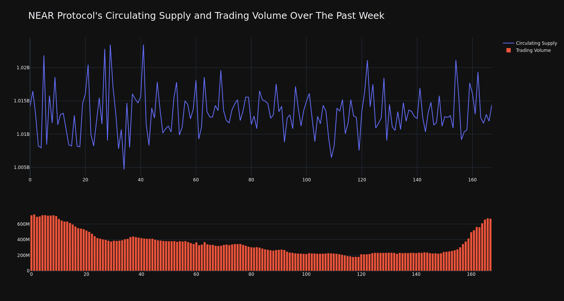Click the last volume bar at far right
The width and height of the screenshot is (564, 301).
click(490, 245)
